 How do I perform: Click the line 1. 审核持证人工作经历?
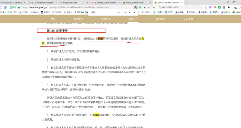click(x=74, y=51)
